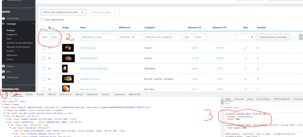The width and height of the screenshot is (303, 137).
Task: Expand the header-toolbar div node
Action: pos(7,119)
